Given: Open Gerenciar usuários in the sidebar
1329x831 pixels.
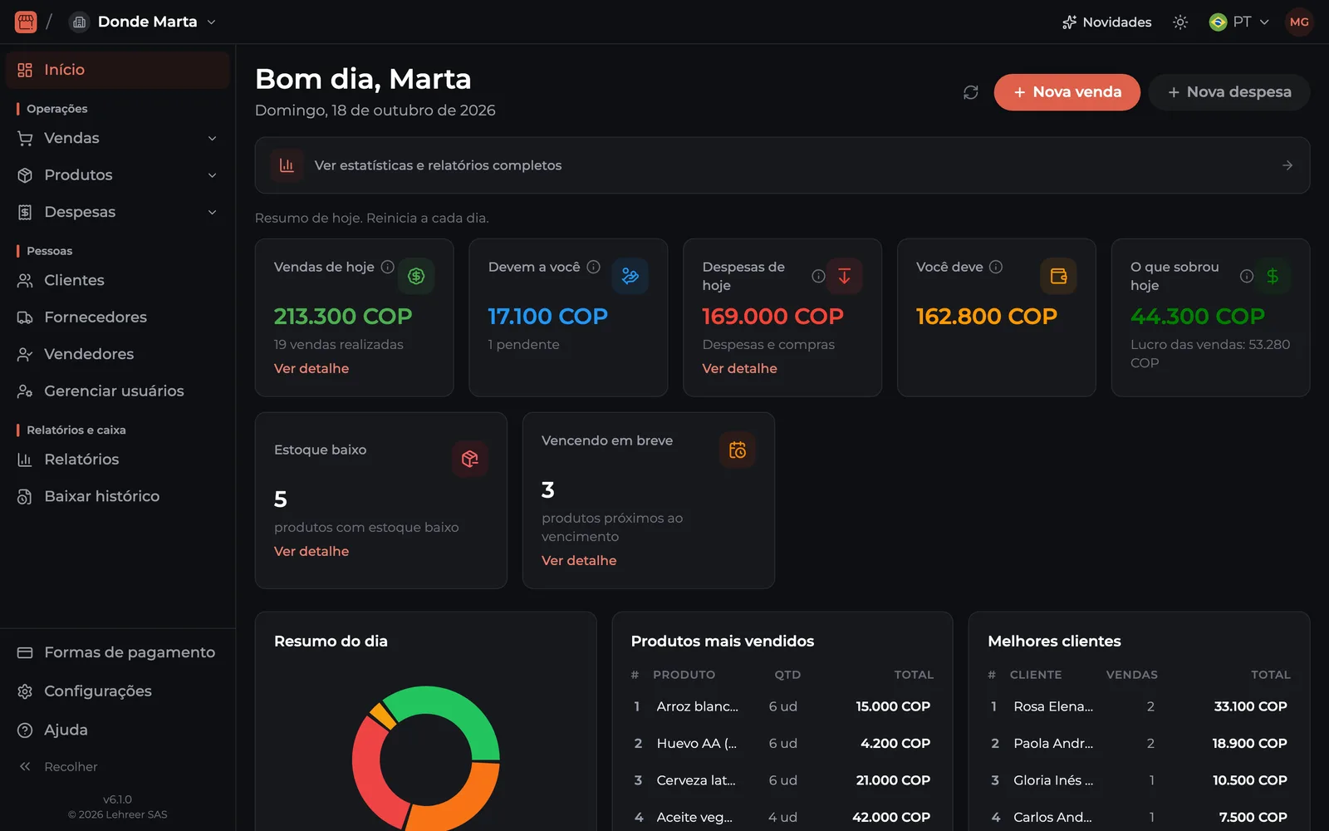Looking at the screenshot, I should tap(118, 391).
